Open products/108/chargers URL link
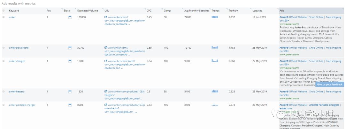This screenshot has height=129, width=345. (125, 95)
